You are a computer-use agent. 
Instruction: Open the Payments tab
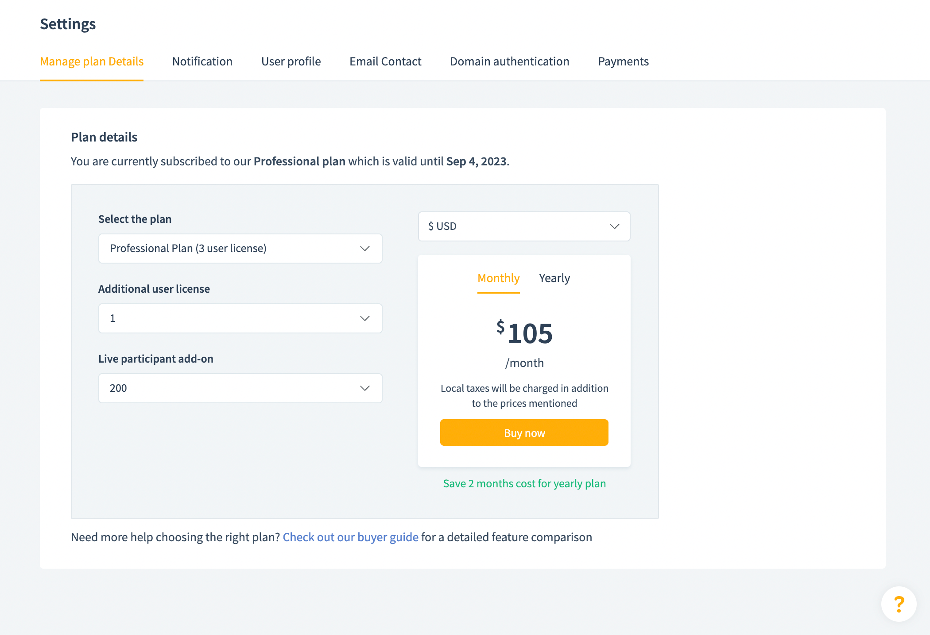click(623, 61)
